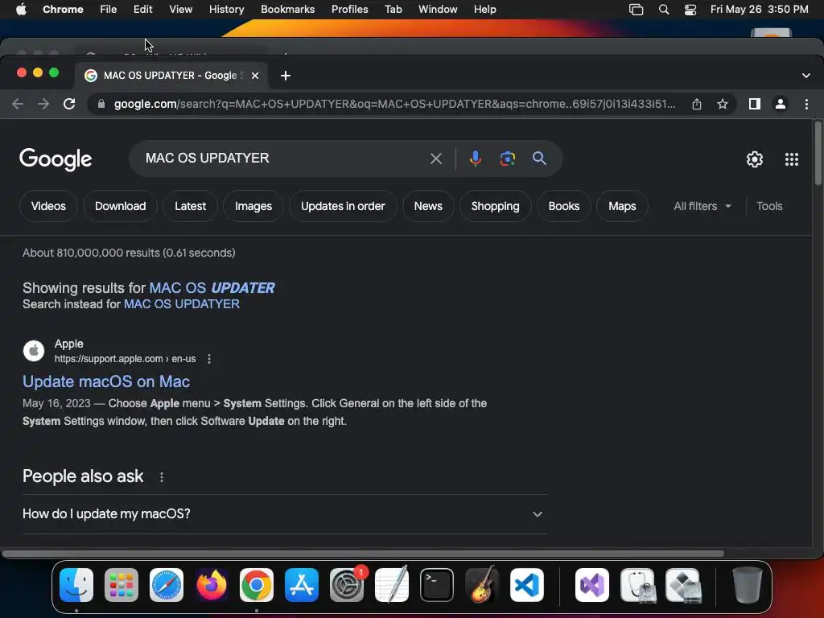Clear the search box with X icon

click(x=435, y=159)
